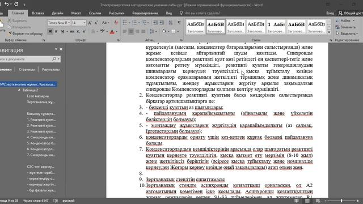Align text to the left
363x204 pixels.
point(125,31)
